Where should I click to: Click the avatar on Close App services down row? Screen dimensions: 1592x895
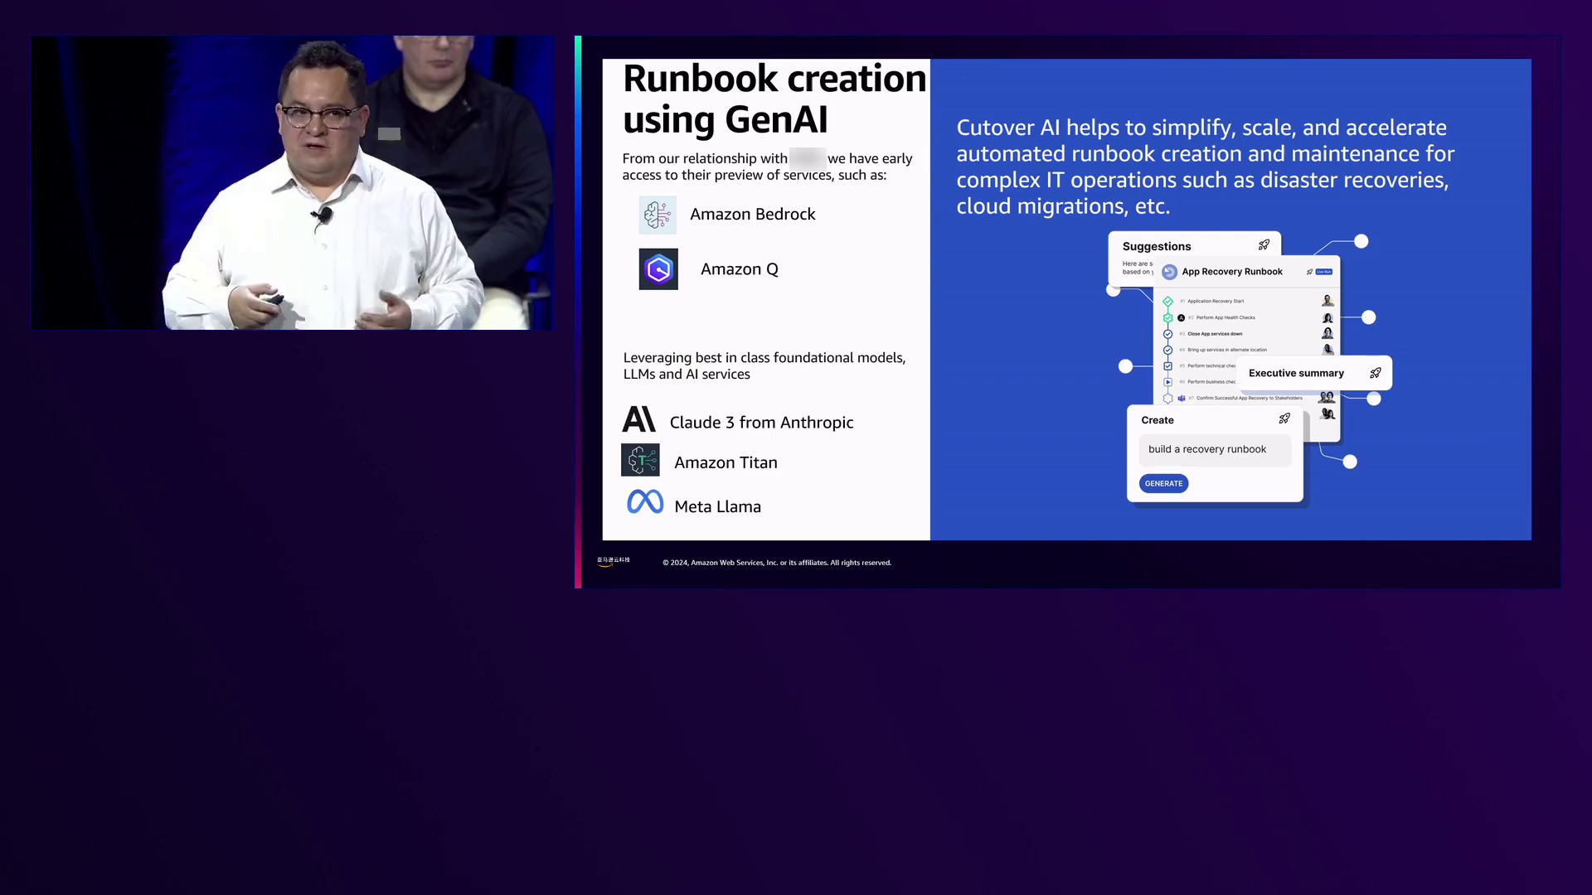click(1327, 333)
